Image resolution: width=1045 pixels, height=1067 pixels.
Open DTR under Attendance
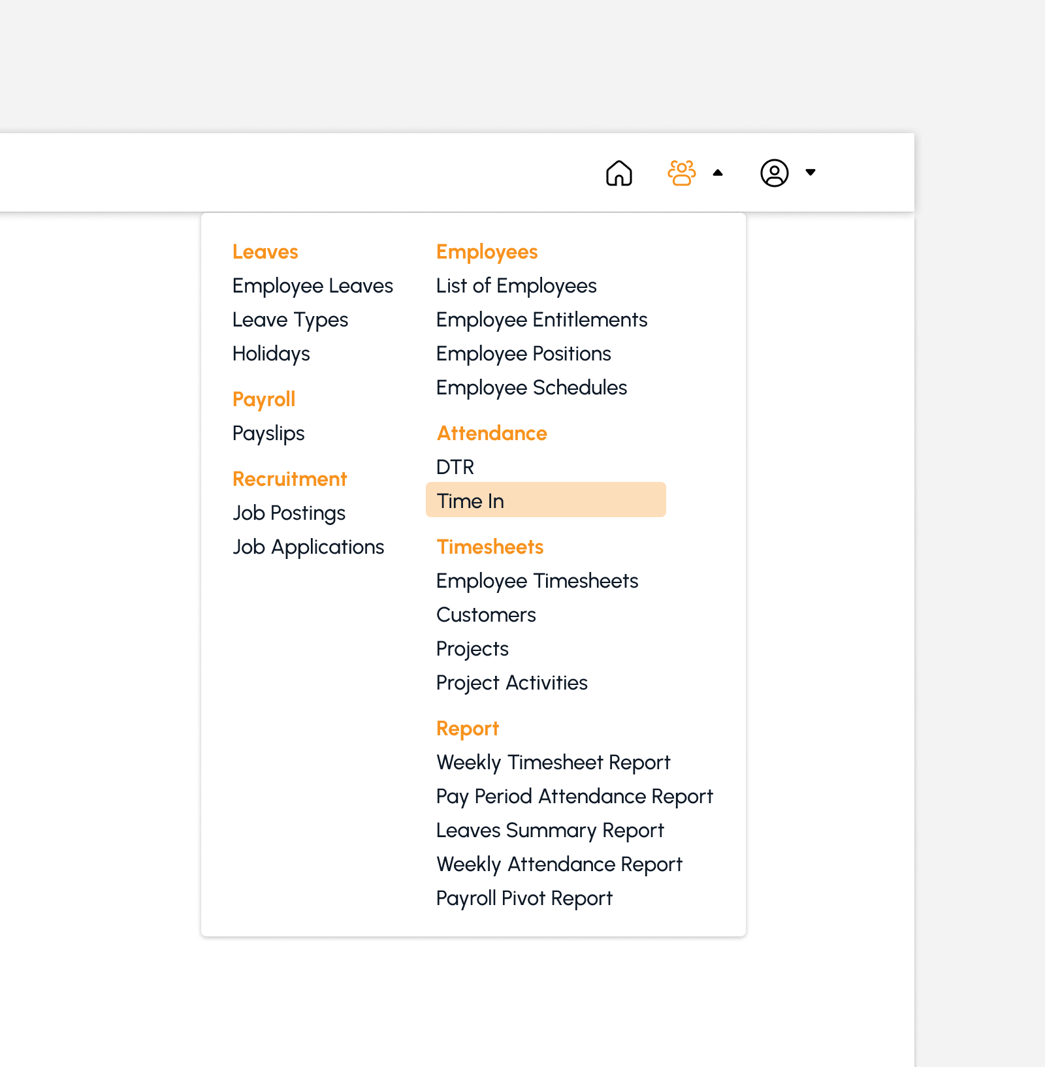[455, 468]
